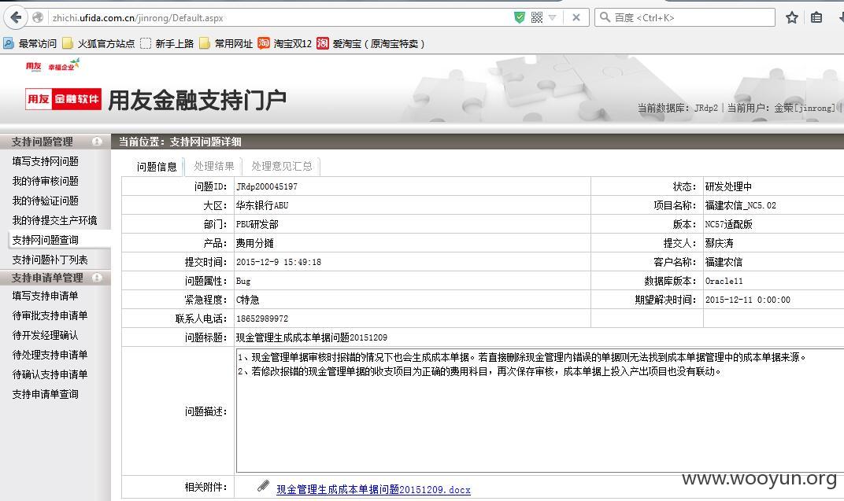844x501 pixels.
Task: Open 待审批支持申请单 in sidebar
Action: coord(50,315)
